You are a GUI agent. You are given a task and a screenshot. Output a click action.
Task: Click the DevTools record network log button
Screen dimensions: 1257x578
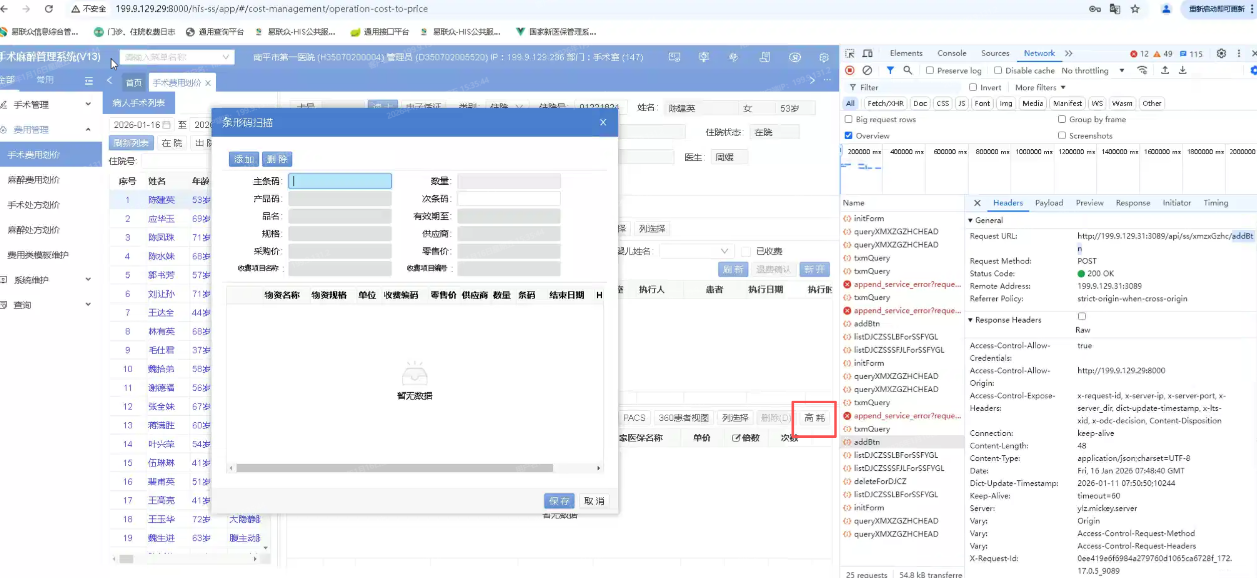tap(850, 71)
